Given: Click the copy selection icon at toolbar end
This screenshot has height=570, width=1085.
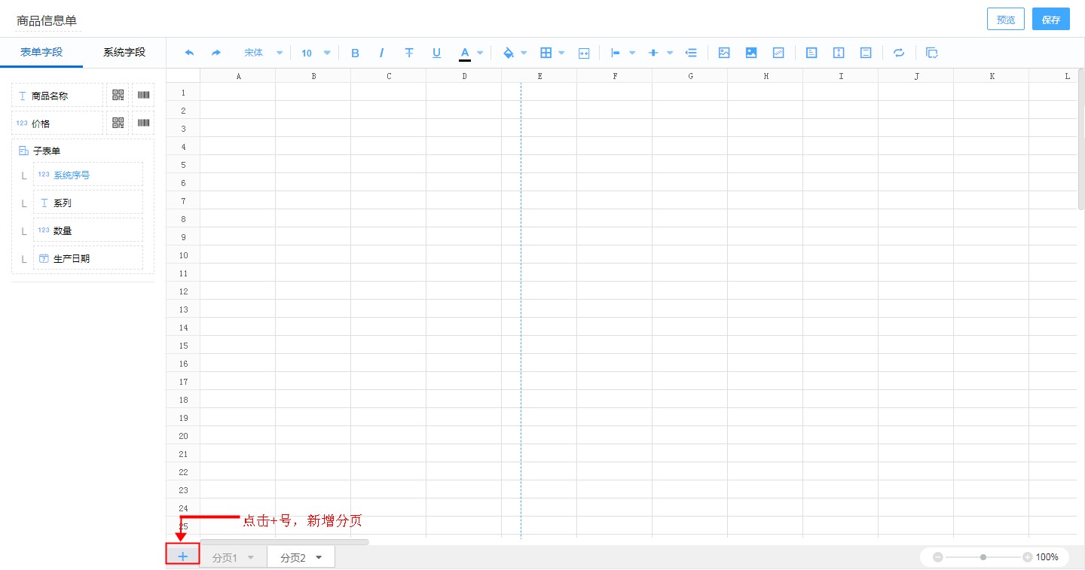Looking at the screenshot, I should 932,53.
